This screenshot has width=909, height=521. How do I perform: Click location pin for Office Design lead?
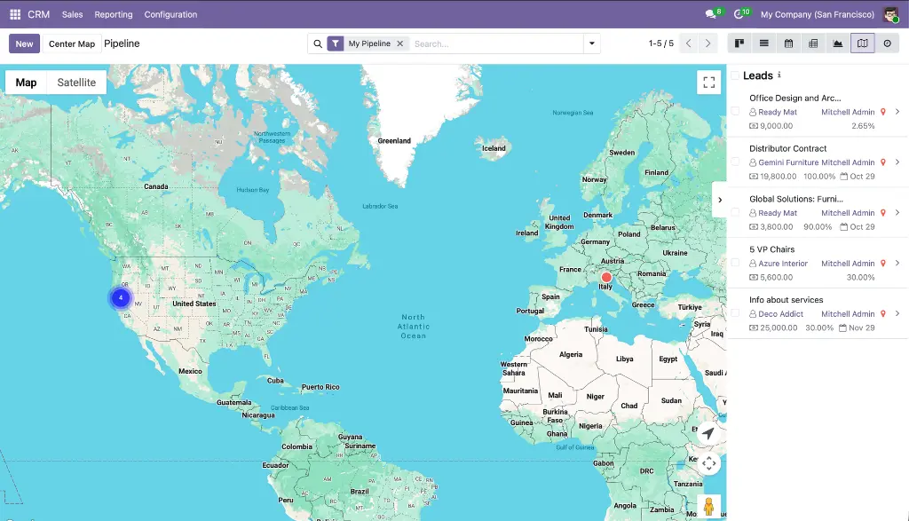[x=883, y=112]
